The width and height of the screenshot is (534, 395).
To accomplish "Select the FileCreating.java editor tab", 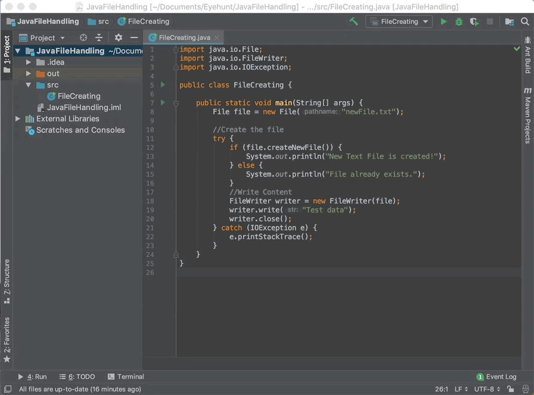I will coord(184,37).
